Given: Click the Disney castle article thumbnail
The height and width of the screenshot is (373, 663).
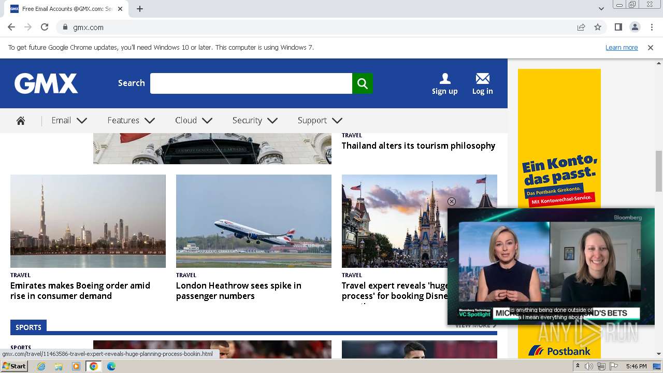Looking at the screenshot, I should click(x=395, y=221).
